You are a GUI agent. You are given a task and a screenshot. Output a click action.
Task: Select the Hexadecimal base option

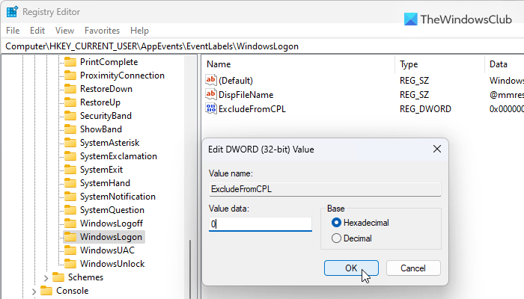tap(337, 223)
